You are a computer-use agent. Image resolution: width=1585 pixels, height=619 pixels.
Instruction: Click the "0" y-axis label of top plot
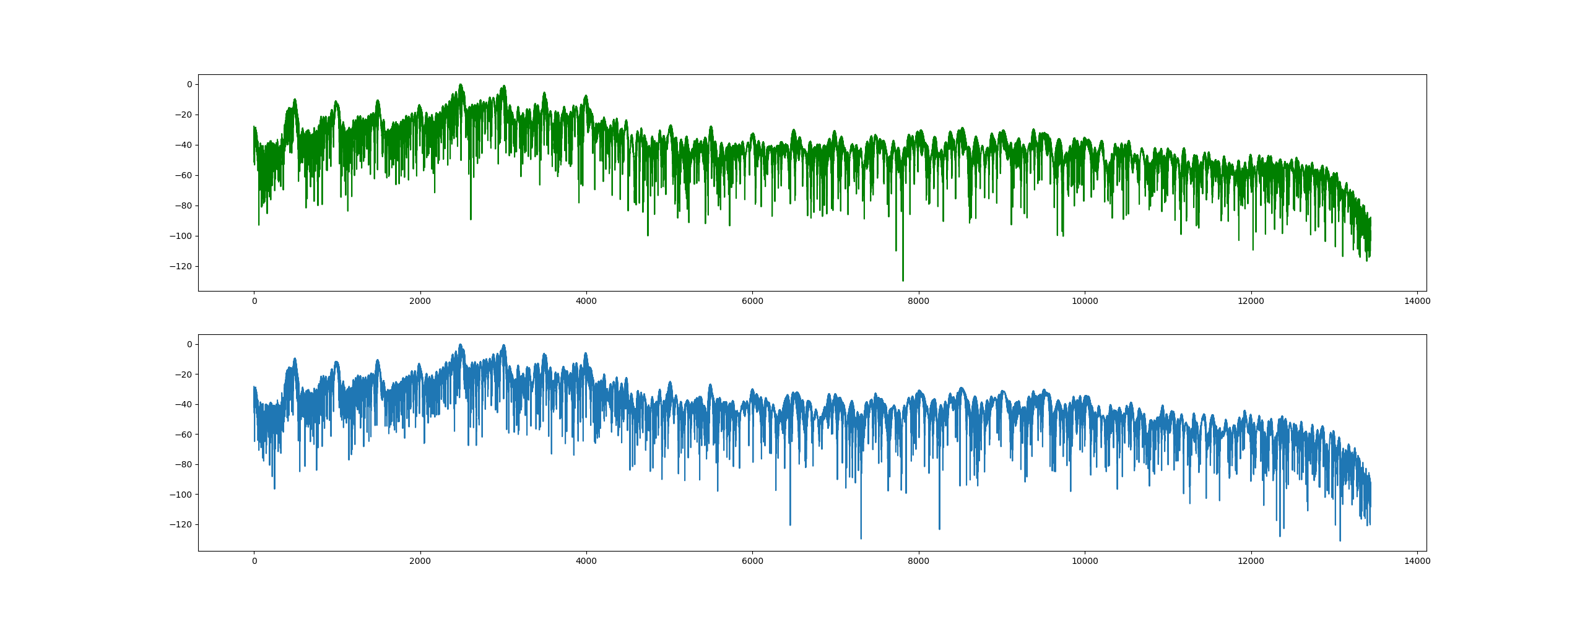pos(189,84)
